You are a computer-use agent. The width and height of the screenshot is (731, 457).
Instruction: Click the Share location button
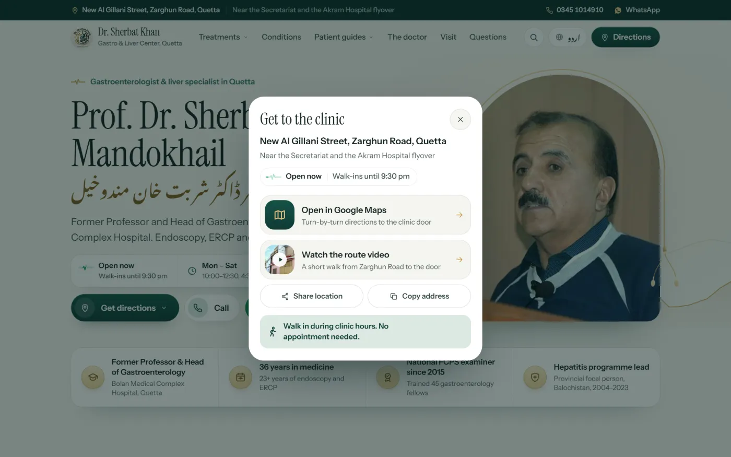coord(312,296)
